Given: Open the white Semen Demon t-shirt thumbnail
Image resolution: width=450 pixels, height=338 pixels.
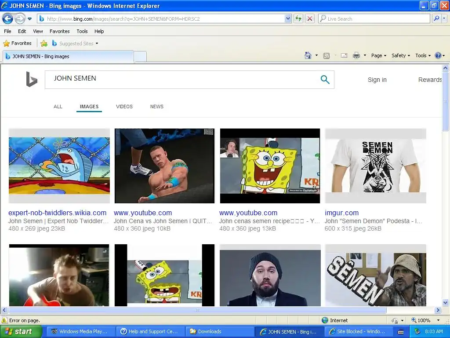Looking at the screenshot, I should pyautogui.click(x=375, y=166).
